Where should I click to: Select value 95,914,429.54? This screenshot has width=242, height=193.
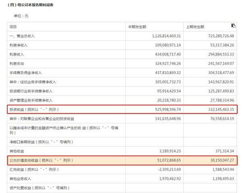point(169,91)
